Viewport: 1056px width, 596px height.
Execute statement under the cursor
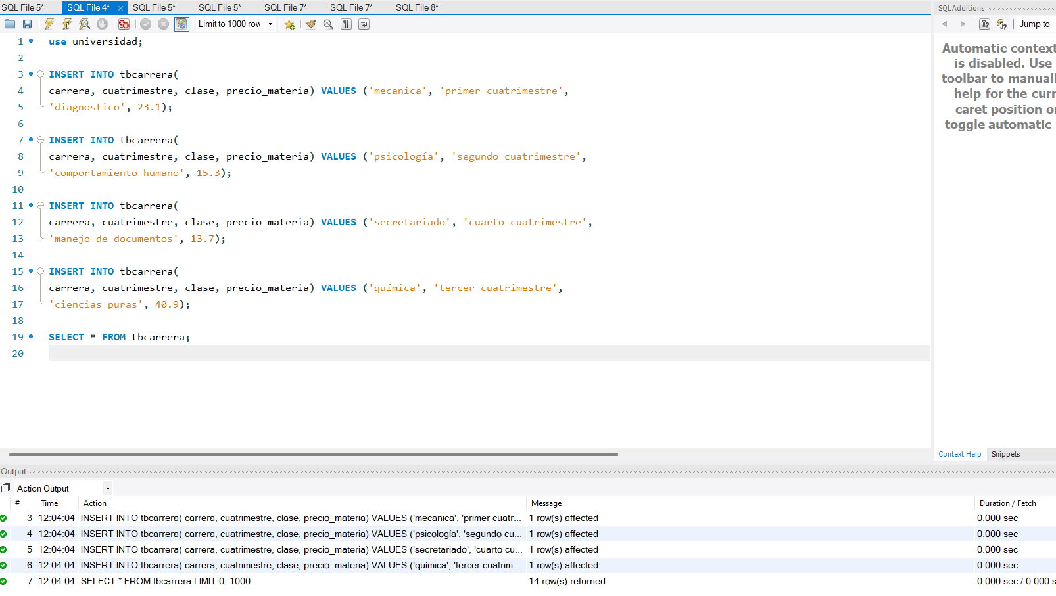[67, 24]
